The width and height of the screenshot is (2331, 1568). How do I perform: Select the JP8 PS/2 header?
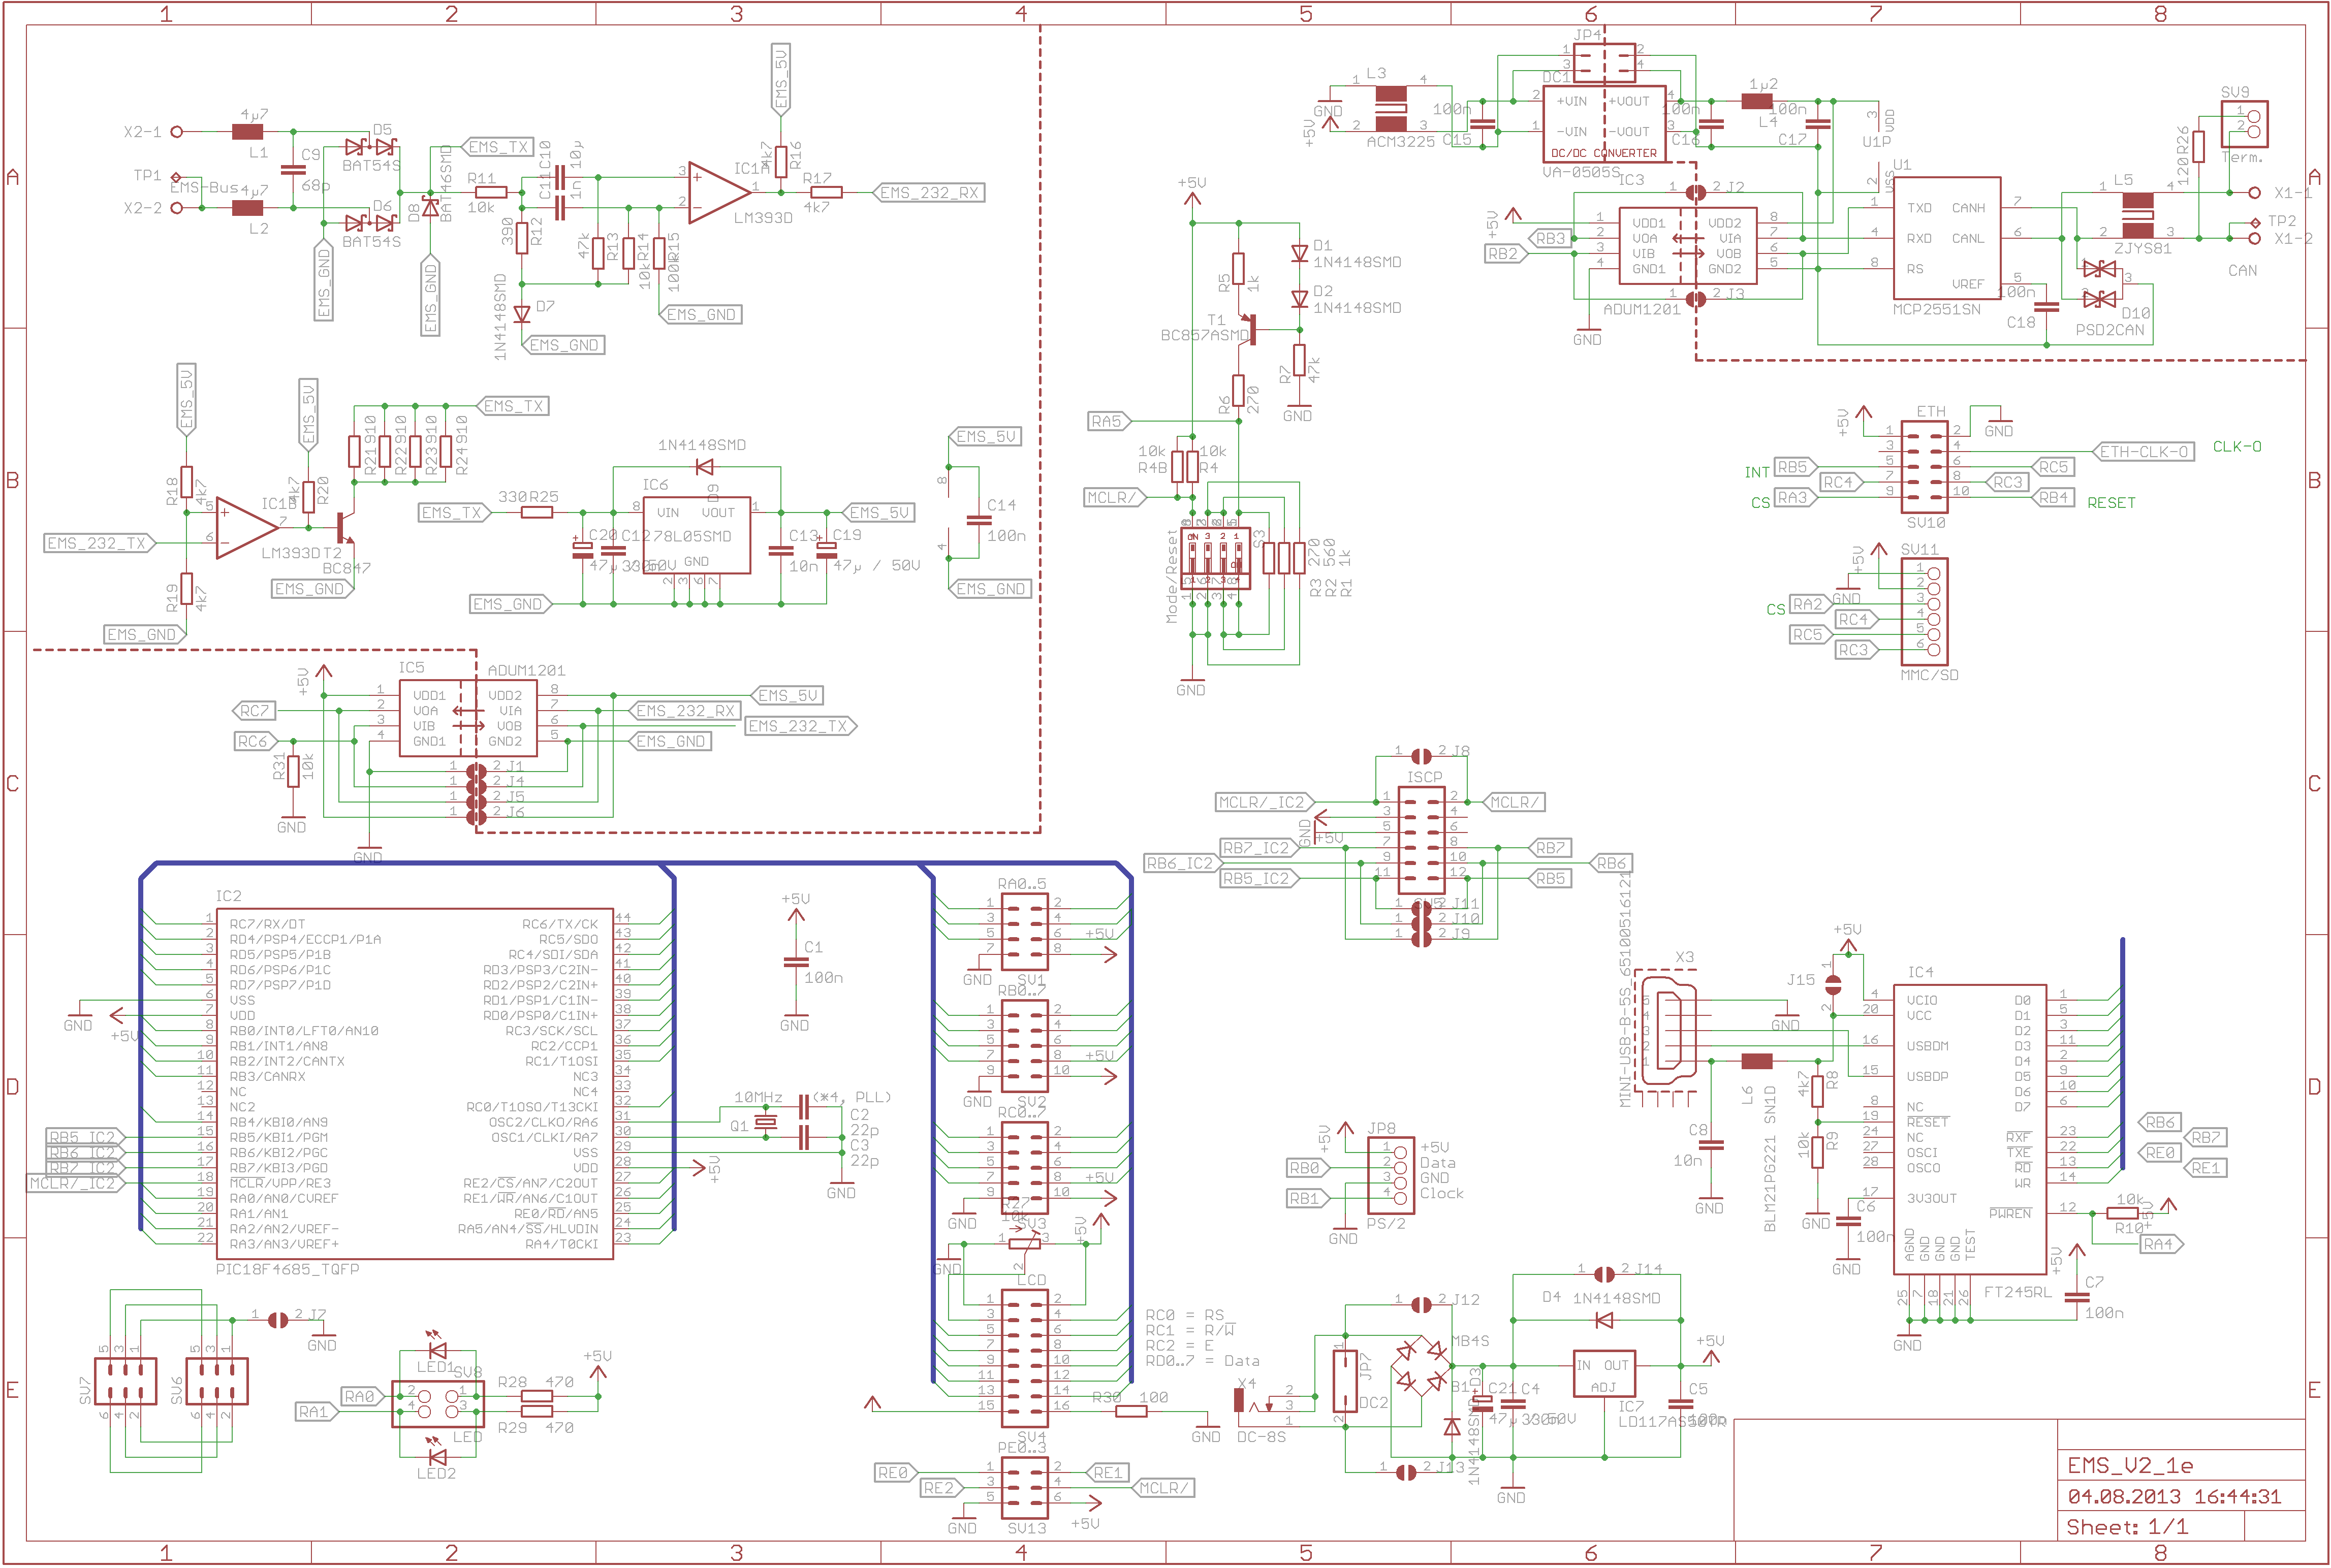(x=1391, y=1176)
